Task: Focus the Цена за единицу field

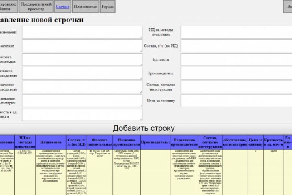Action: point(236,101)
